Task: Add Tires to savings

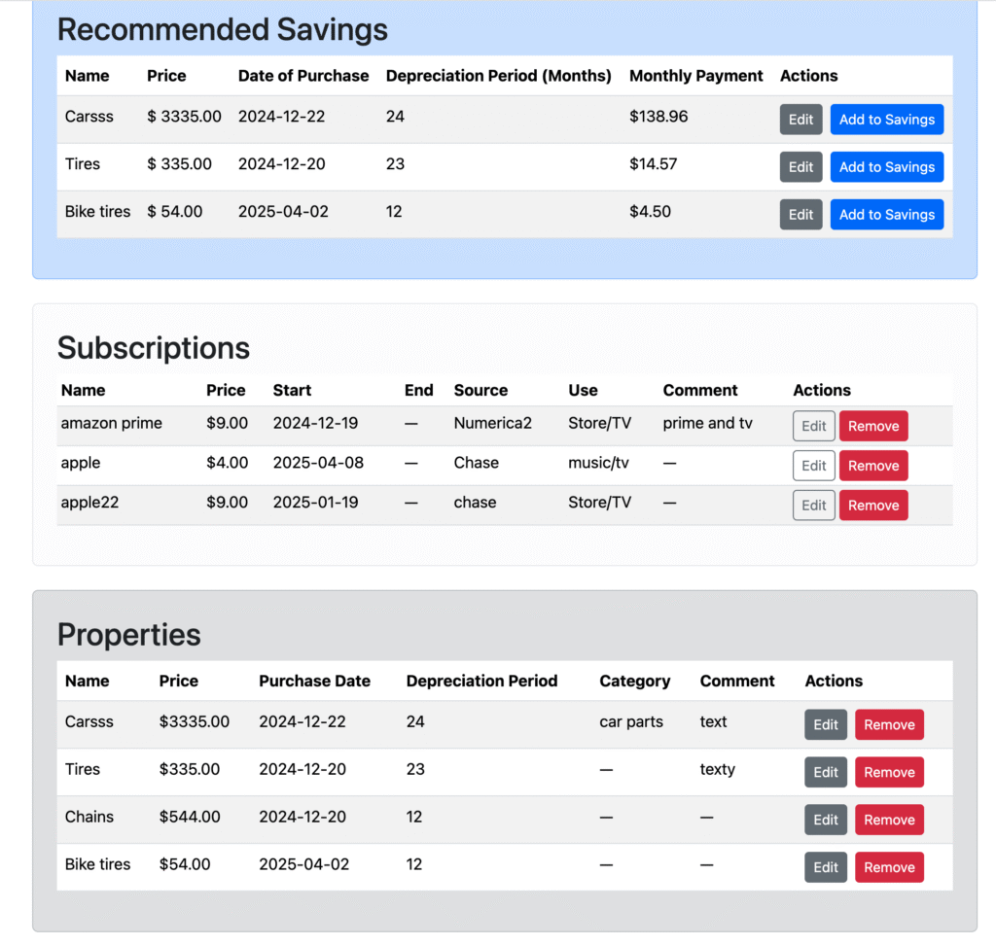Action: [886, 167]
